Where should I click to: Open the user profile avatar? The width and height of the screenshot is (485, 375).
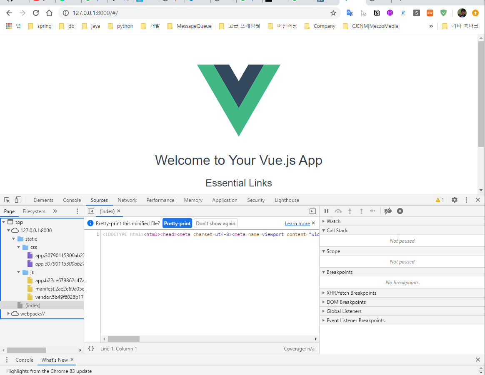pyautogui.click(x=462, y=13)
